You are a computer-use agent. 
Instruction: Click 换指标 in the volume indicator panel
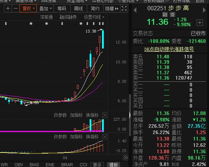[x=92, y=115]
